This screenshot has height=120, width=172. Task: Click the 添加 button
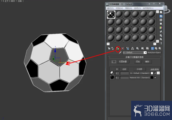pyautogui.click(x=138, y=62)
